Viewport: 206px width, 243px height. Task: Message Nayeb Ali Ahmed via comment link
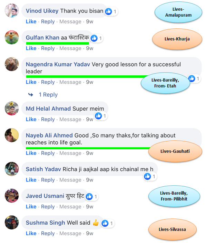tap(70, 153)
